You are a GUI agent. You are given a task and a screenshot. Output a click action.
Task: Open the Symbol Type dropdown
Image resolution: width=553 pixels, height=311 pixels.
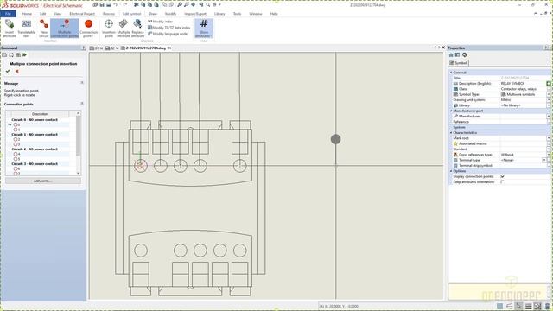point(549,94)
